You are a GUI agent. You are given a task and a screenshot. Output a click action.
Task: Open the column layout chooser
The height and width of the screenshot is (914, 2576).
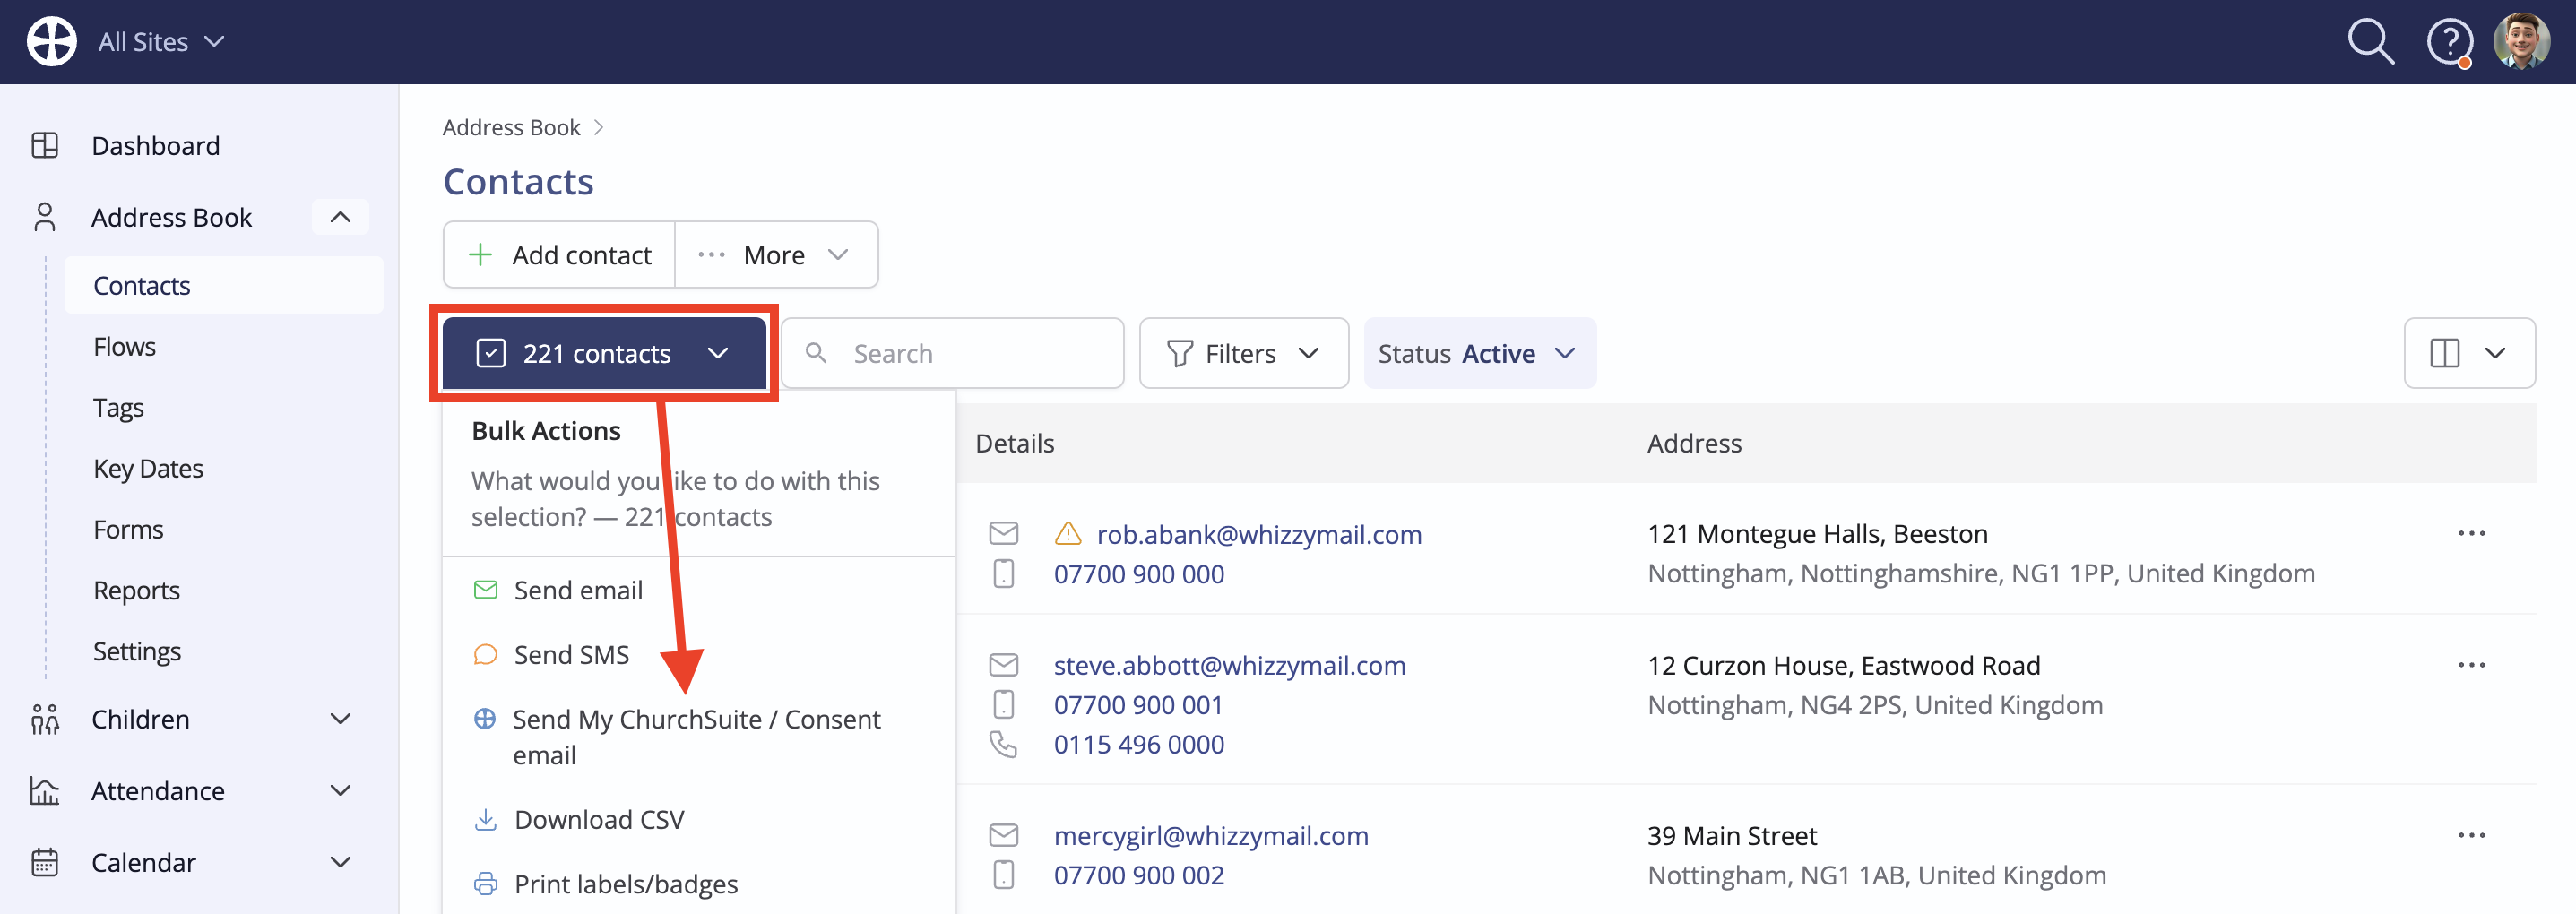tap(2468, 353)
